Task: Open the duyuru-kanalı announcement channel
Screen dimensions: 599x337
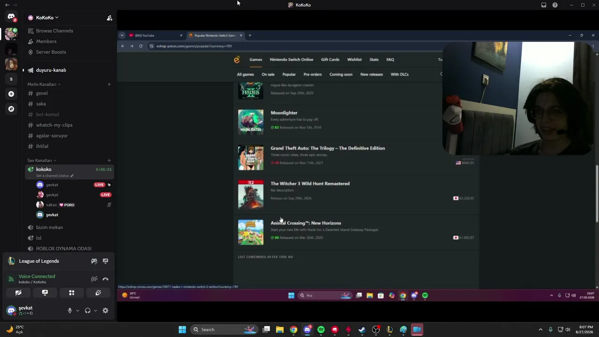Action: pos(69,70)
